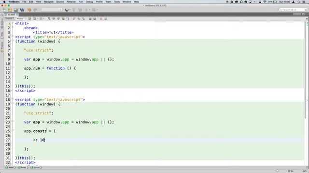Click script breadcrumb in the navigation bar
Image resolution: width=309 pixels, height=173 pixels.
(x=35, y=168)
